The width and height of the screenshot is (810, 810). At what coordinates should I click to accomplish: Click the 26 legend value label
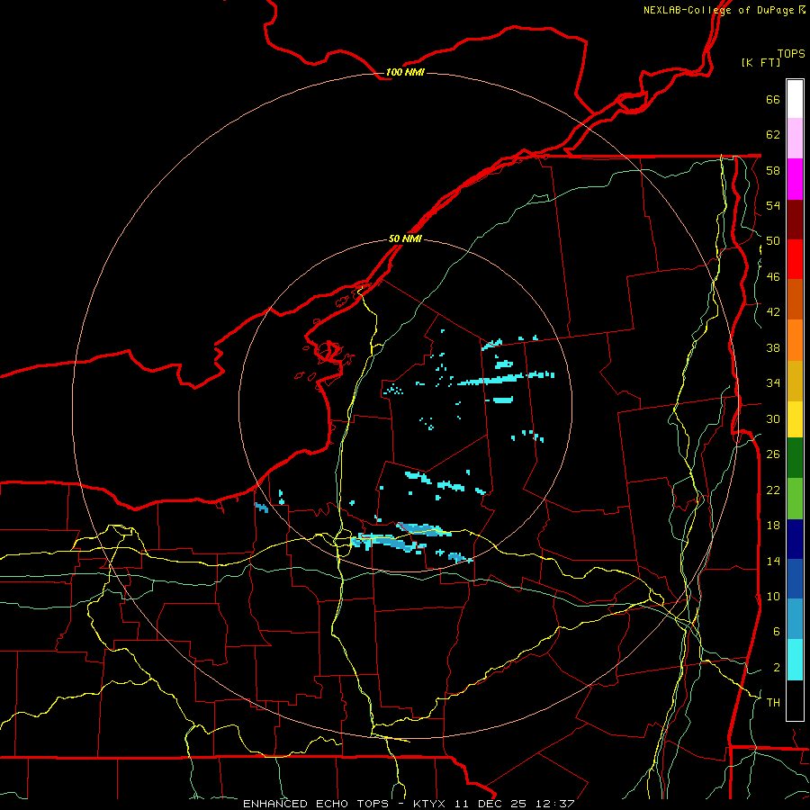click(773, 454)
